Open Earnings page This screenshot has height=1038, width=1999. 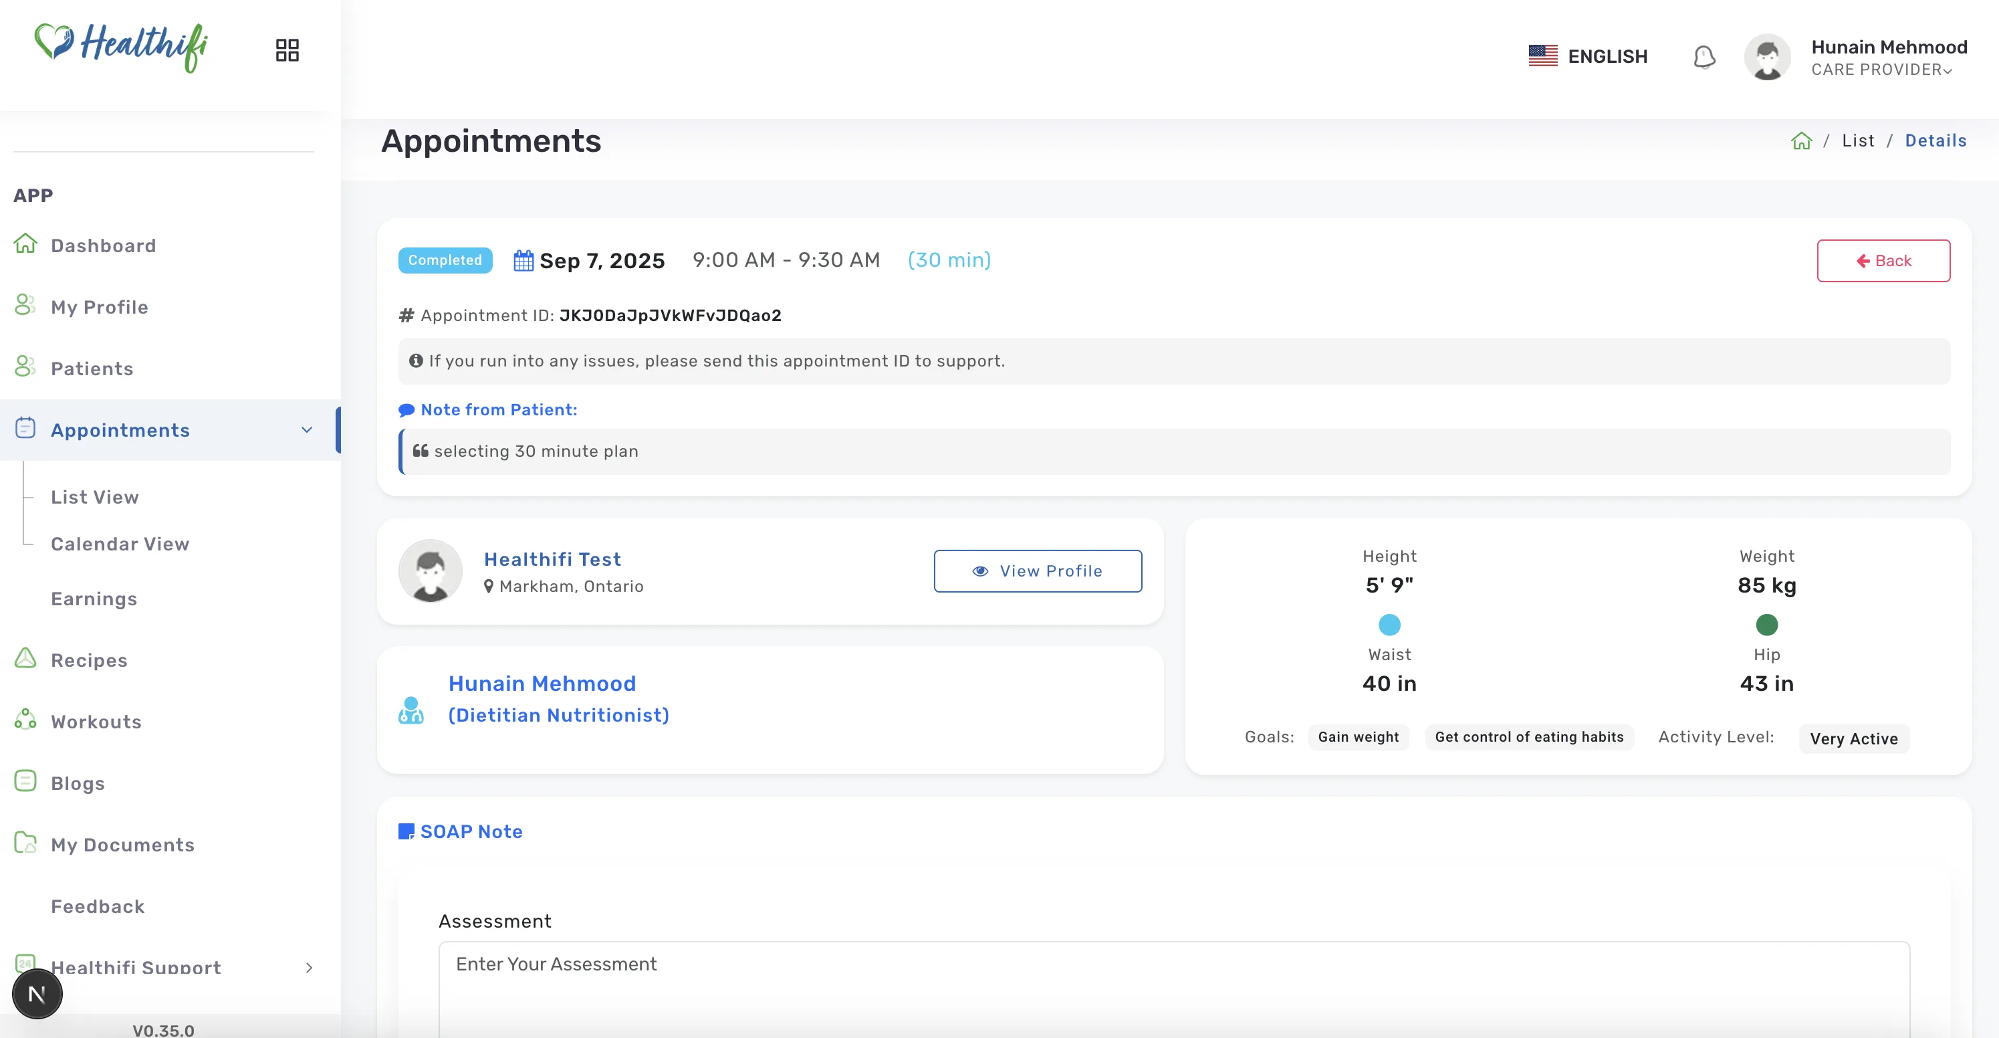pyautogui.click(x=94, y=599)
